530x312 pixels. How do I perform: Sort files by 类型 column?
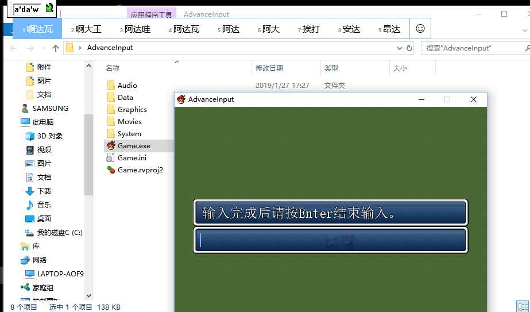coord(331,68)
